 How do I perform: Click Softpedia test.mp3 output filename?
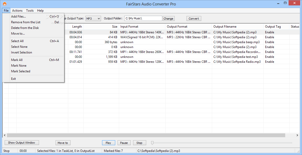(236, 57)
